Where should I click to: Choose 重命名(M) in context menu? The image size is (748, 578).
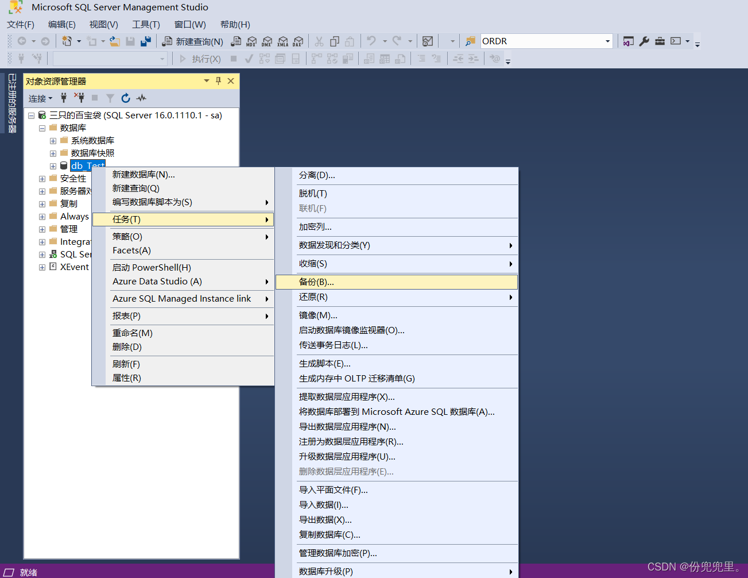click(183, 333)
